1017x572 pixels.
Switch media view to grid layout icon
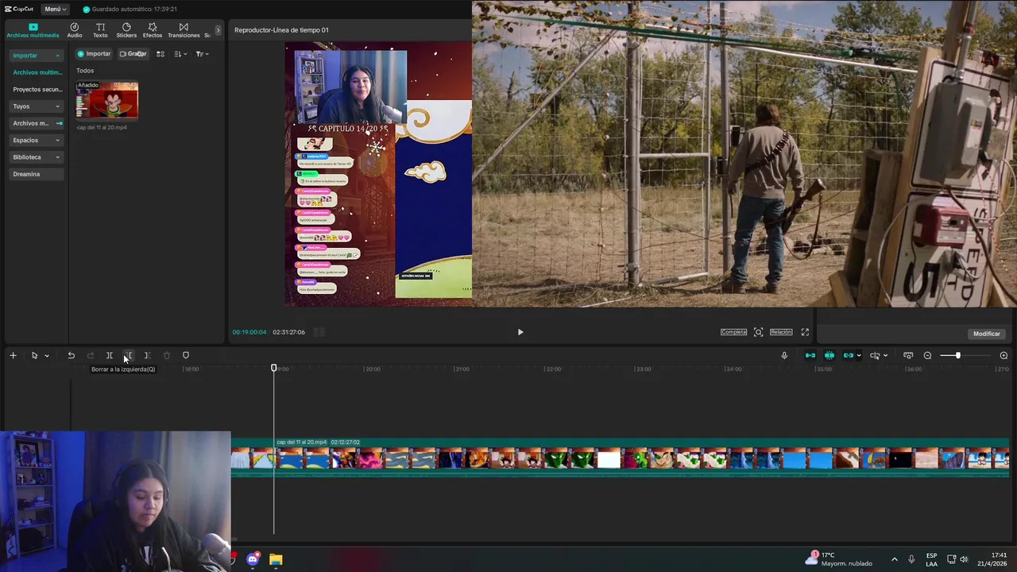[160, 54]
